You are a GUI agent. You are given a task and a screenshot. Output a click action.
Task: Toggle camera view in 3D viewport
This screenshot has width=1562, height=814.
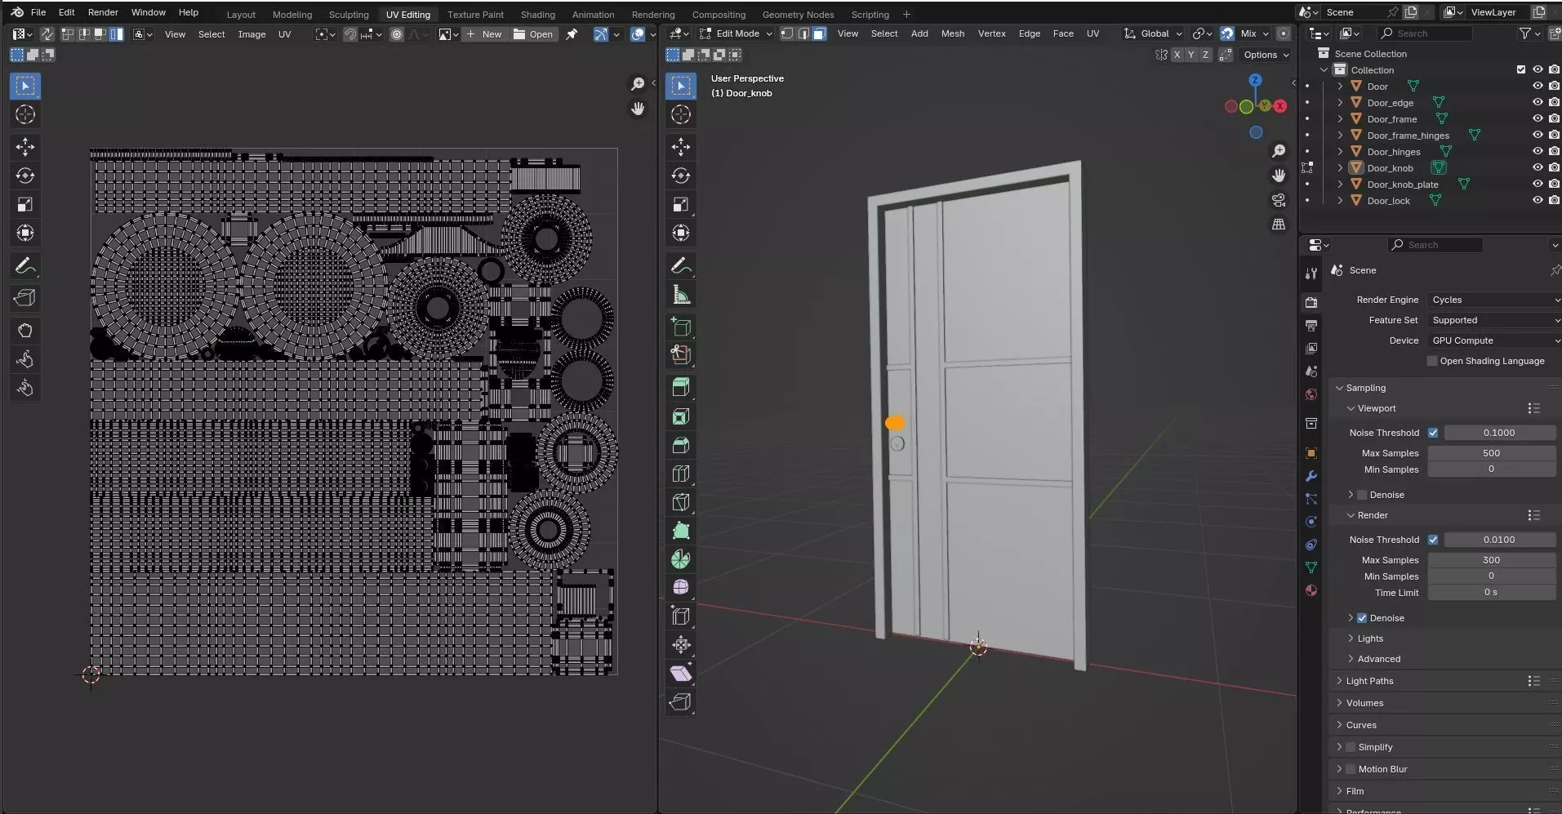1279,200
